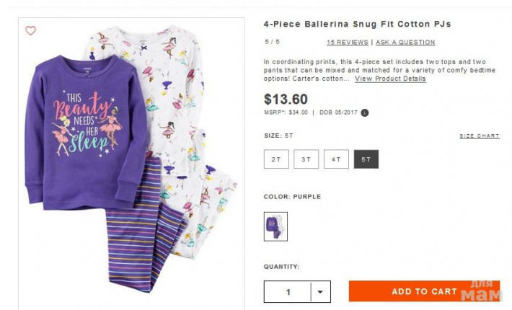Open the quantity dropdown arrow
The width and height of the screenshot is (512, 310).
point(319,292)
